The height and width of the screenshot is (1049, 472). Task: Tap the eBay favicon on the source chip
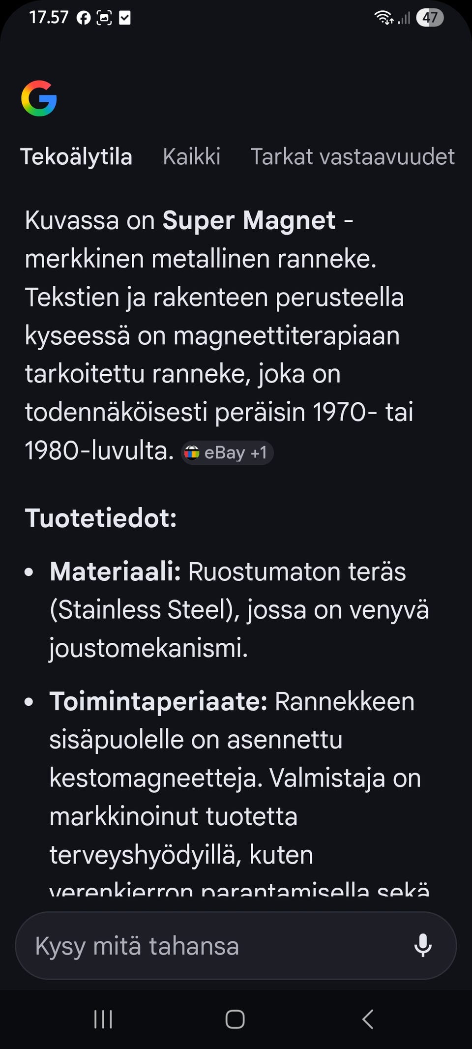coord(193,452)
